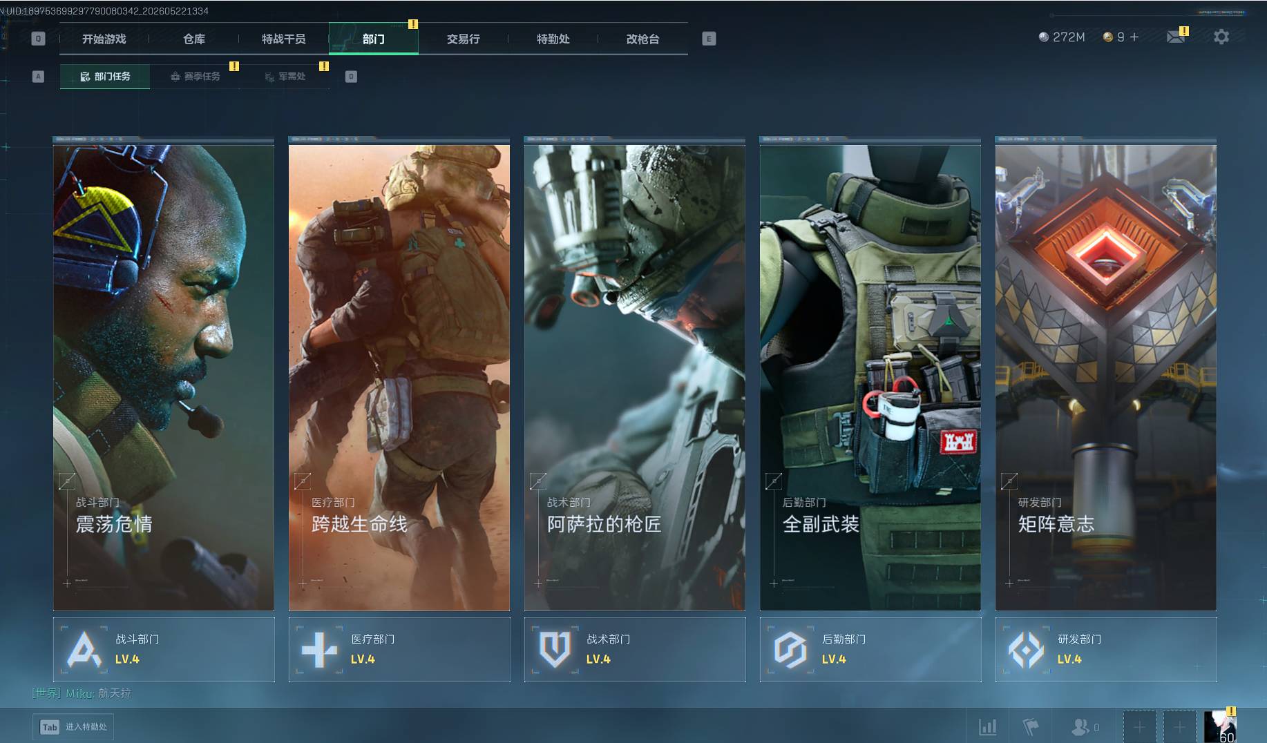This screenshot has width=1267, height=743.
Task: Click the small icon on 阿萨拉的枪匠 card
Action: pos(538,481)
